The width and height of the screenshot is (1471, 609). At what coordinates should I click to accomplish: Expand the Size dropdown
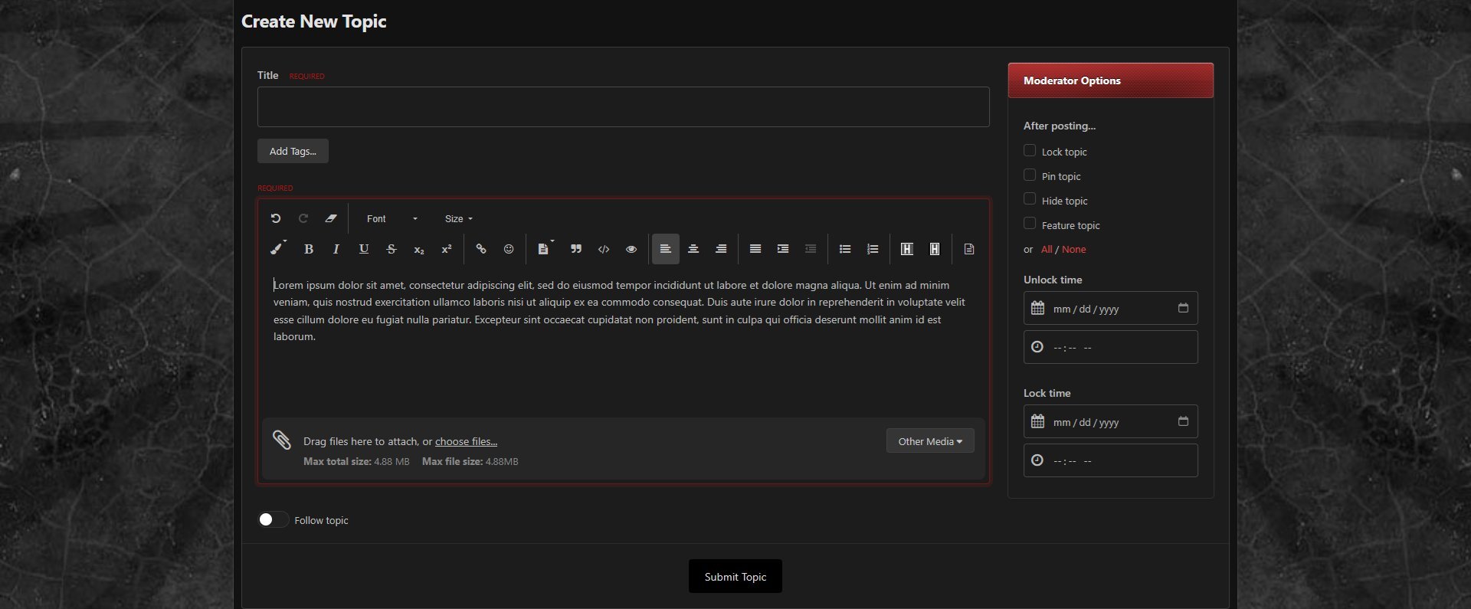458,219
